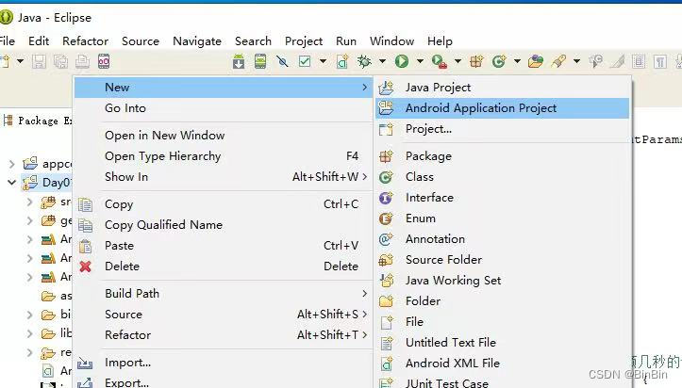
Task: Expand the gen folder tree node
Action: pos(29,221)
